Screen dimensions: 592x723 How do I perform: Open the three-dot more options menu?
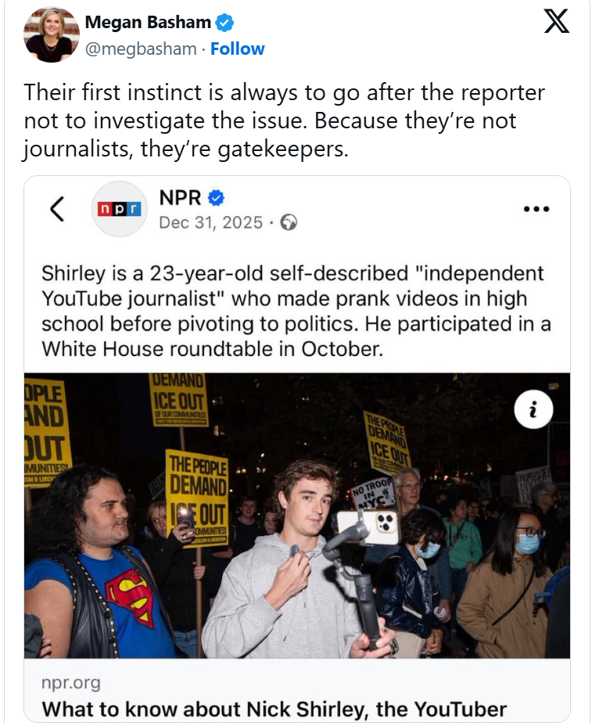536,209
